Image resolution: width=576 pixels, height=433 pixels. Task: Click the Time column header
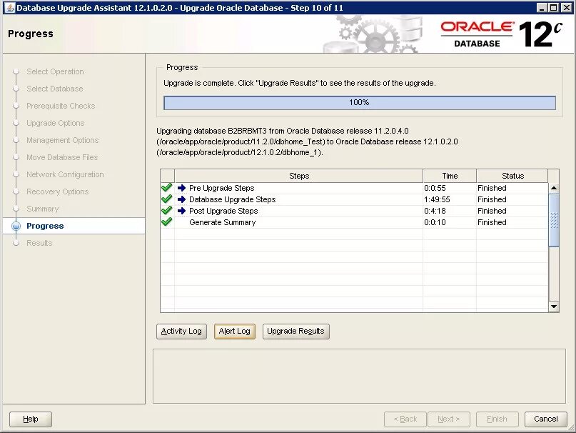coord(450,176)
